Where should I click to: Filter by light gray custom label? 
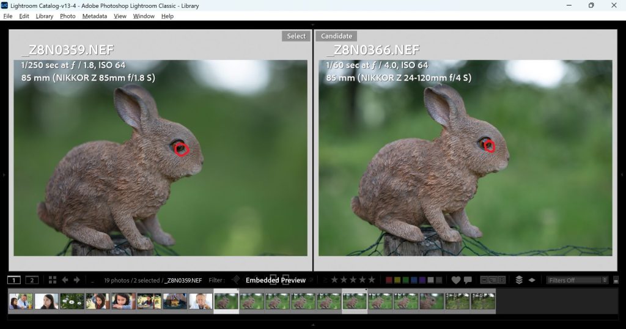431,280
